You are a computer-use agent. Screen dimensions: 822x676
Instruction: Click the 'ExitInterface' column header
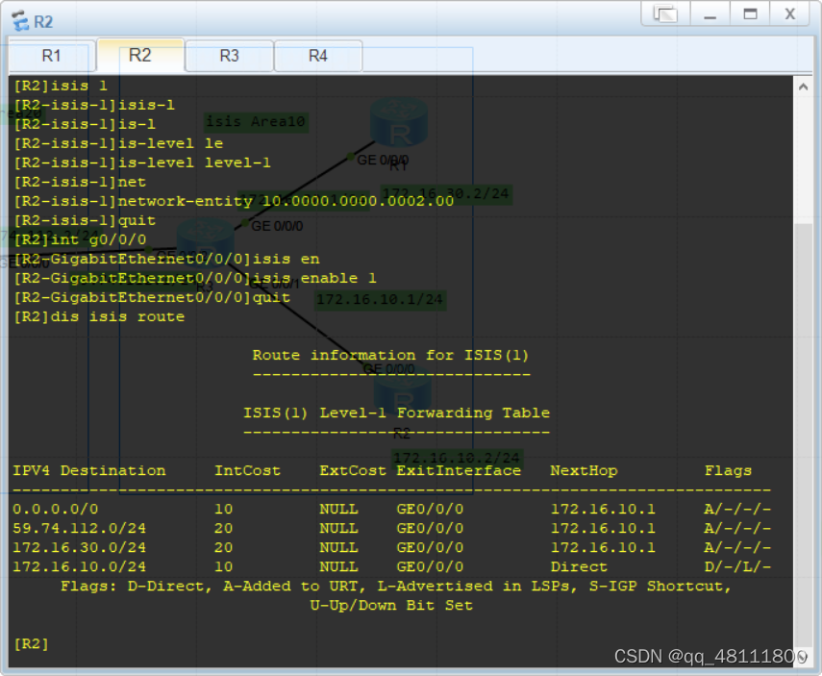point(459,470)
